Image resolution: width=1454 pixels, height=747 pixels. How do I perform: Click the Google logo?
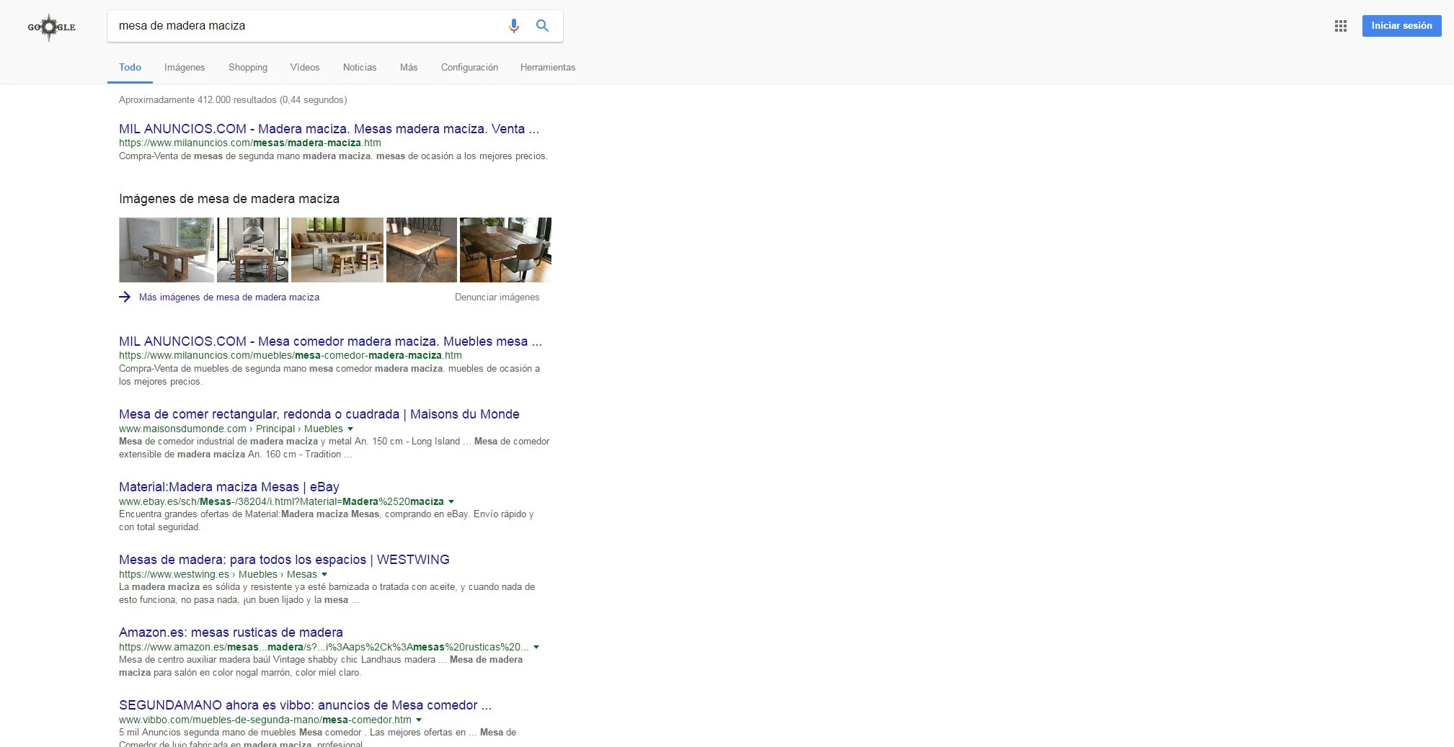pos(51,27)
